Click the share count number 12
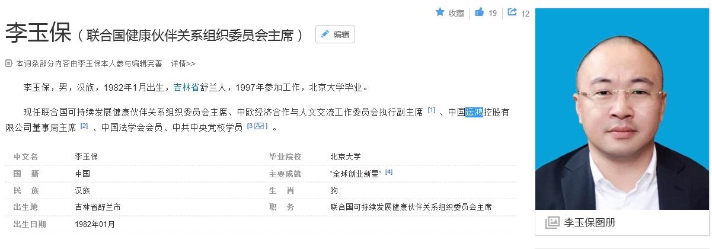 coord(525,13)
